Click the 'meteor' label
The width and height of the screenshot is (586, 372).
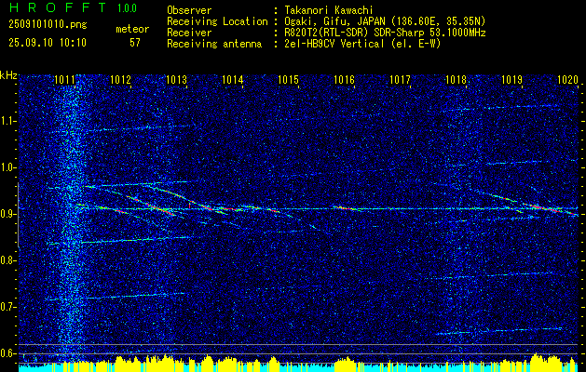click(132, 29)
